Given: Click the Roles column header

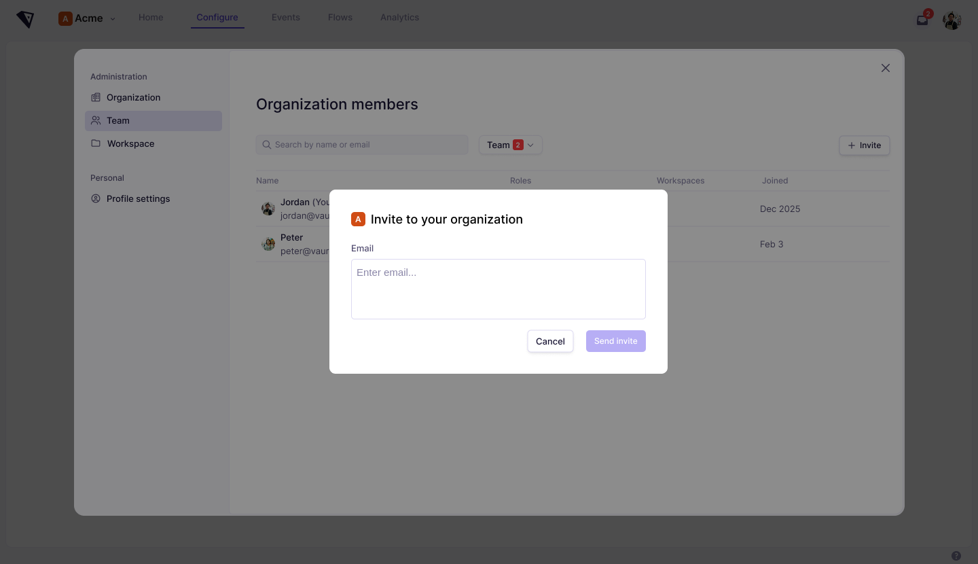Looking at the screenshot, I should (x=520, y=181).
